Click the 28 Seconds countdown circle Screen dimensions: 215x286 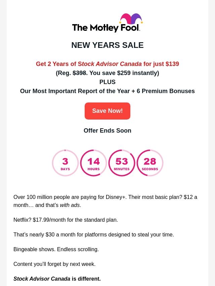coord(150,163)
